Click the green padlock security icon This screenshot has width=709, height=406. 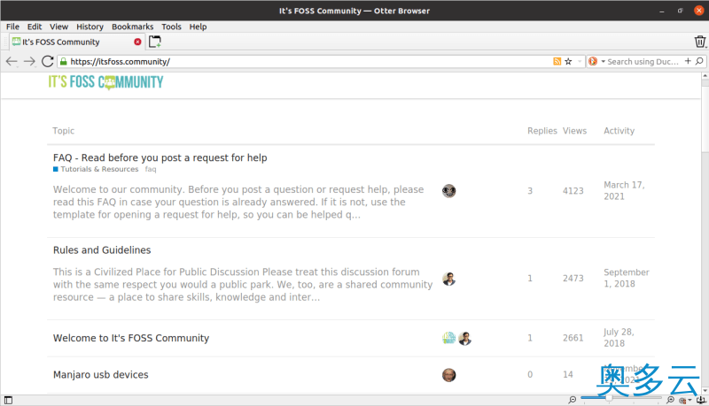(64, 61)
